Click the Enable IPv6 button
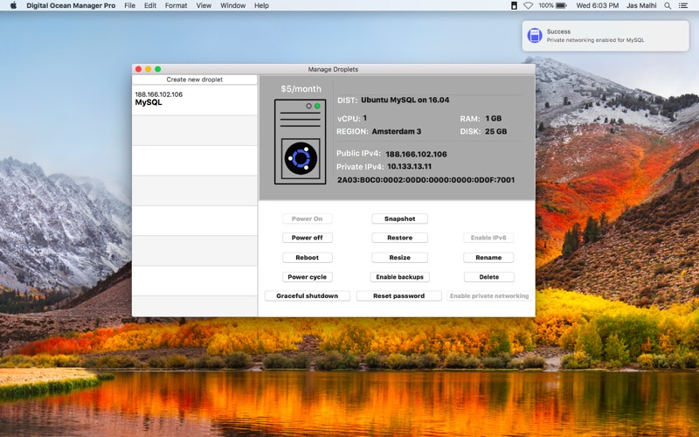This screenshot has width=699, height=437. (x=488, y=238)
